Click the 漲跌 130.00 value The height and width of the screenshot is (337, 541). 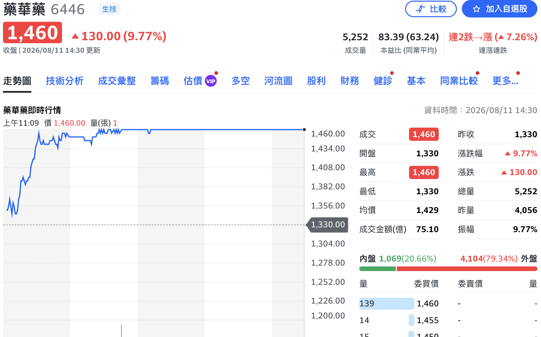tap(519, 172)
